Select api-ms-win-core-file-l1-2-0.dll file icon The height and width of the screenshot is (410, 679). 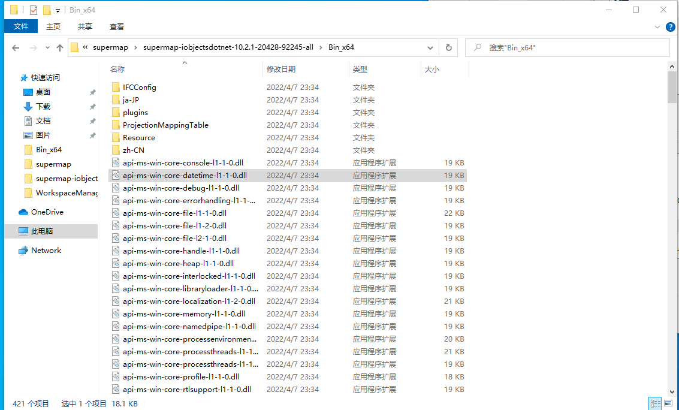pos(115,225)
